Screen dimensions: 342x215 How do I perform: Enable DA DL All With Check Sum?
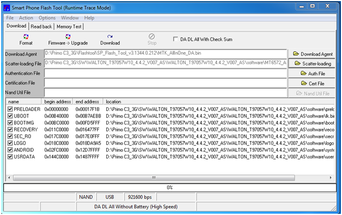tap(175, 39)
